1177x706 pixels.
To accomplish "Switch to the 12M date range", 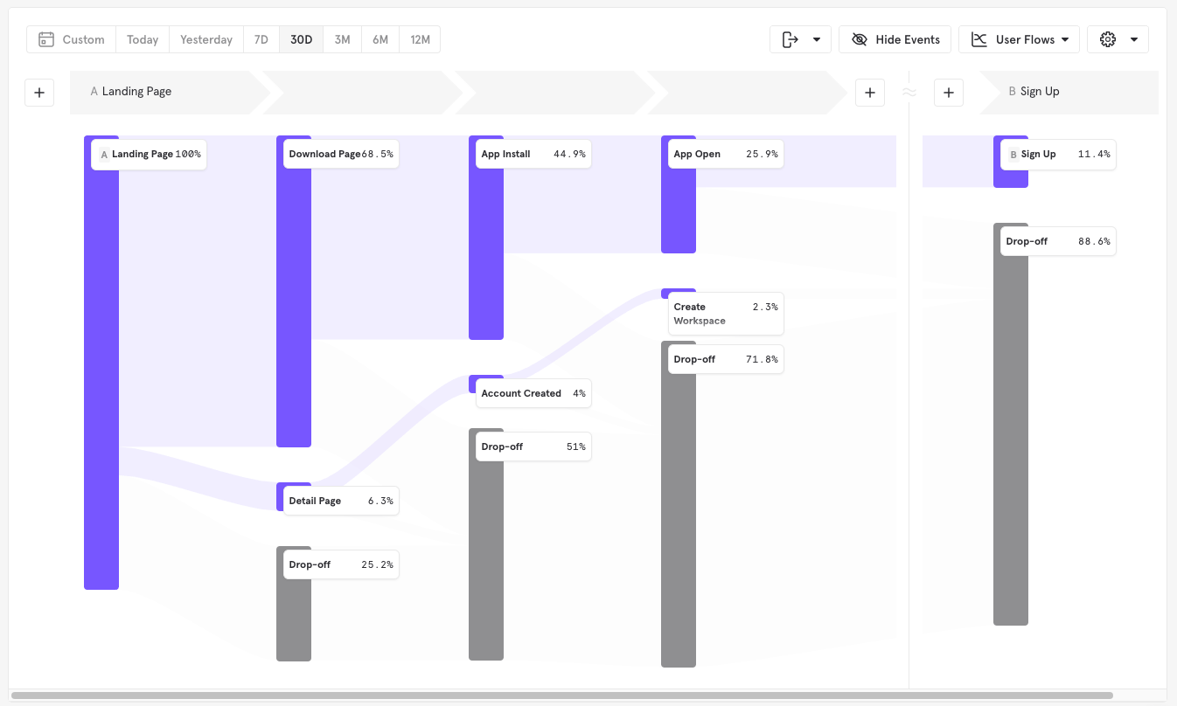I will click(420, 38).
